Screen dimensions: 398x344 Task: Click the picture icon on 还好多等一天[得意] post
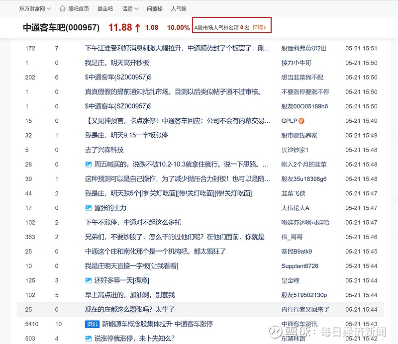(90, 280)
